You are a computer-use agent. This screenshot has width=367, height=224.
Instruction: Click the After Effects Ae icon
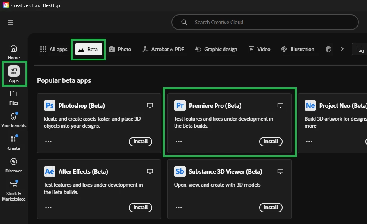(49, 172)
